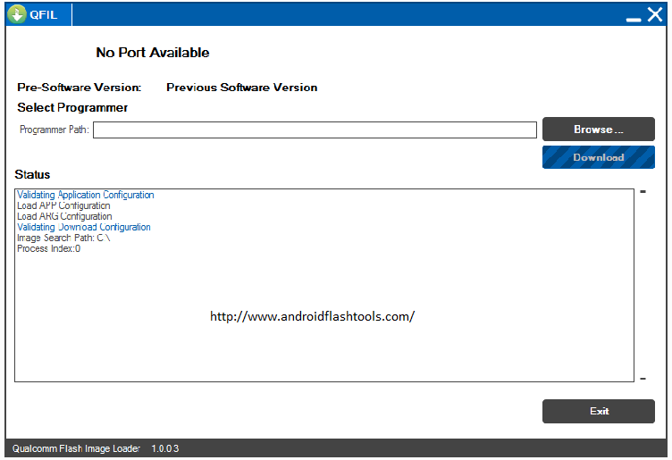Click the green QFIL logo icon
The height and width of the screenshot is (460, 672).
[16, 15]
